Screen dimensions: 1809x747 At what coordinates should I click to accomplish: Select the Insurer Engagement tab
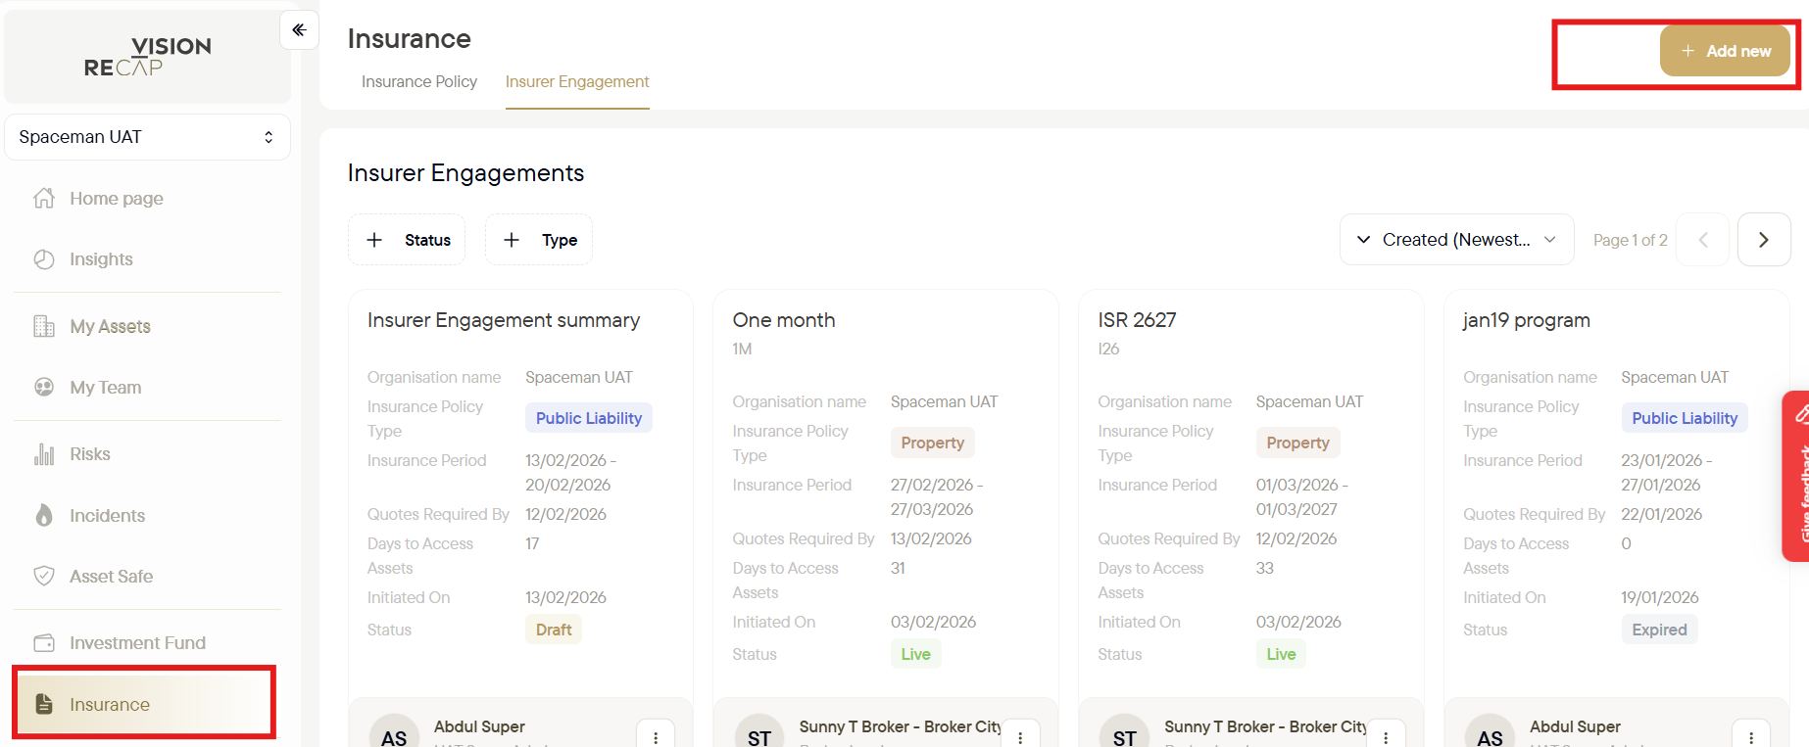coord(577,82)
